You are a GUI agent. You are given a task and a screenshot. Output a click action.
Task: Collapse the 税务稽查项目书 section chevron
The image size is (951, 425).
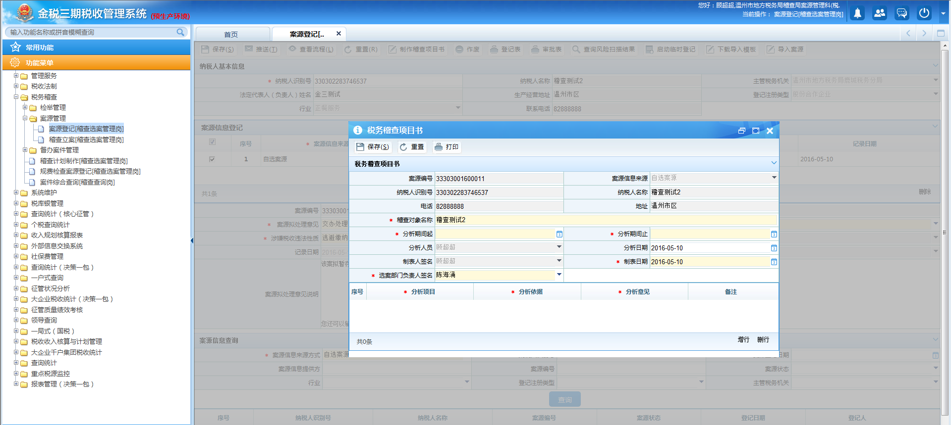point(774,163)
